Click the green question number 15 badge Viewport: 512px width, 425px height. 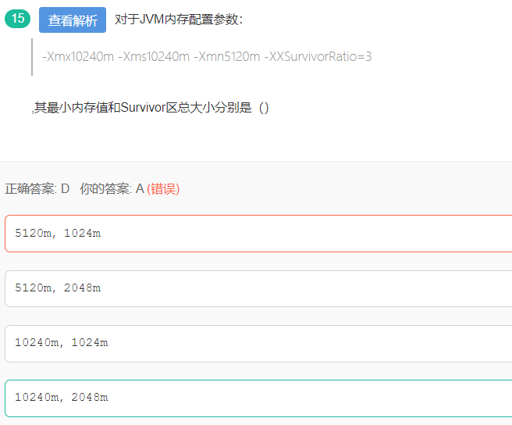click(16, 19)
